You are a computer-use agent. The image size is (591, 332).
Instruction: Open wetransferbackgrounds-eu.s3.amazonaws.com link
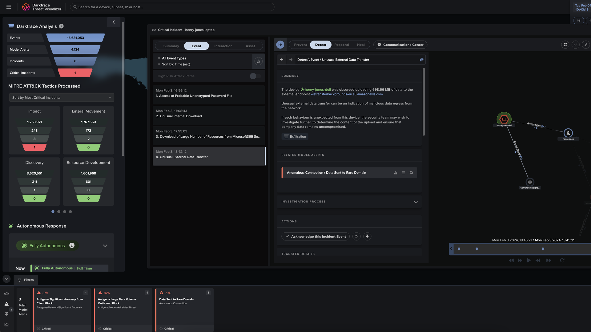(x=347, y=94)
